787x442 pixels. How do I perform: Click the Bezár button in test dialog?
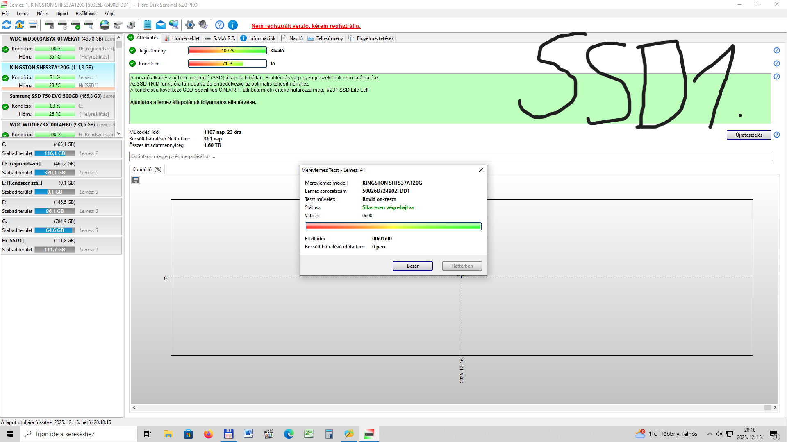tap(412, 266)
